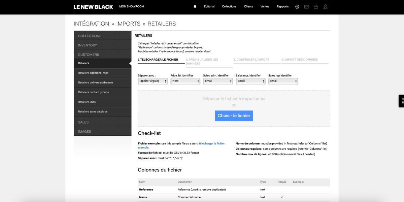Open the Séparer avec dropdown
This screenshot has width=404, height=202.
point(153,81)
